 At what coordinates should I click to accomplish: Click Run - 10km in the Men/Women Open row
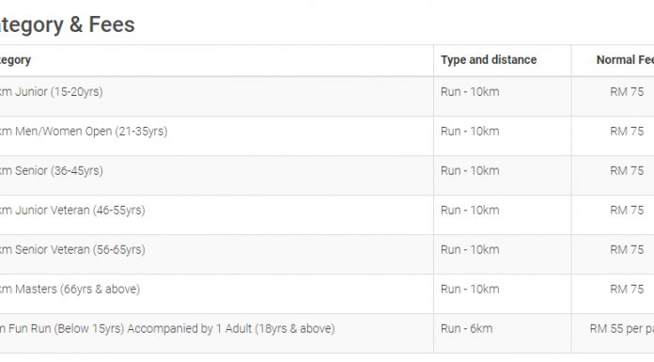470,132
